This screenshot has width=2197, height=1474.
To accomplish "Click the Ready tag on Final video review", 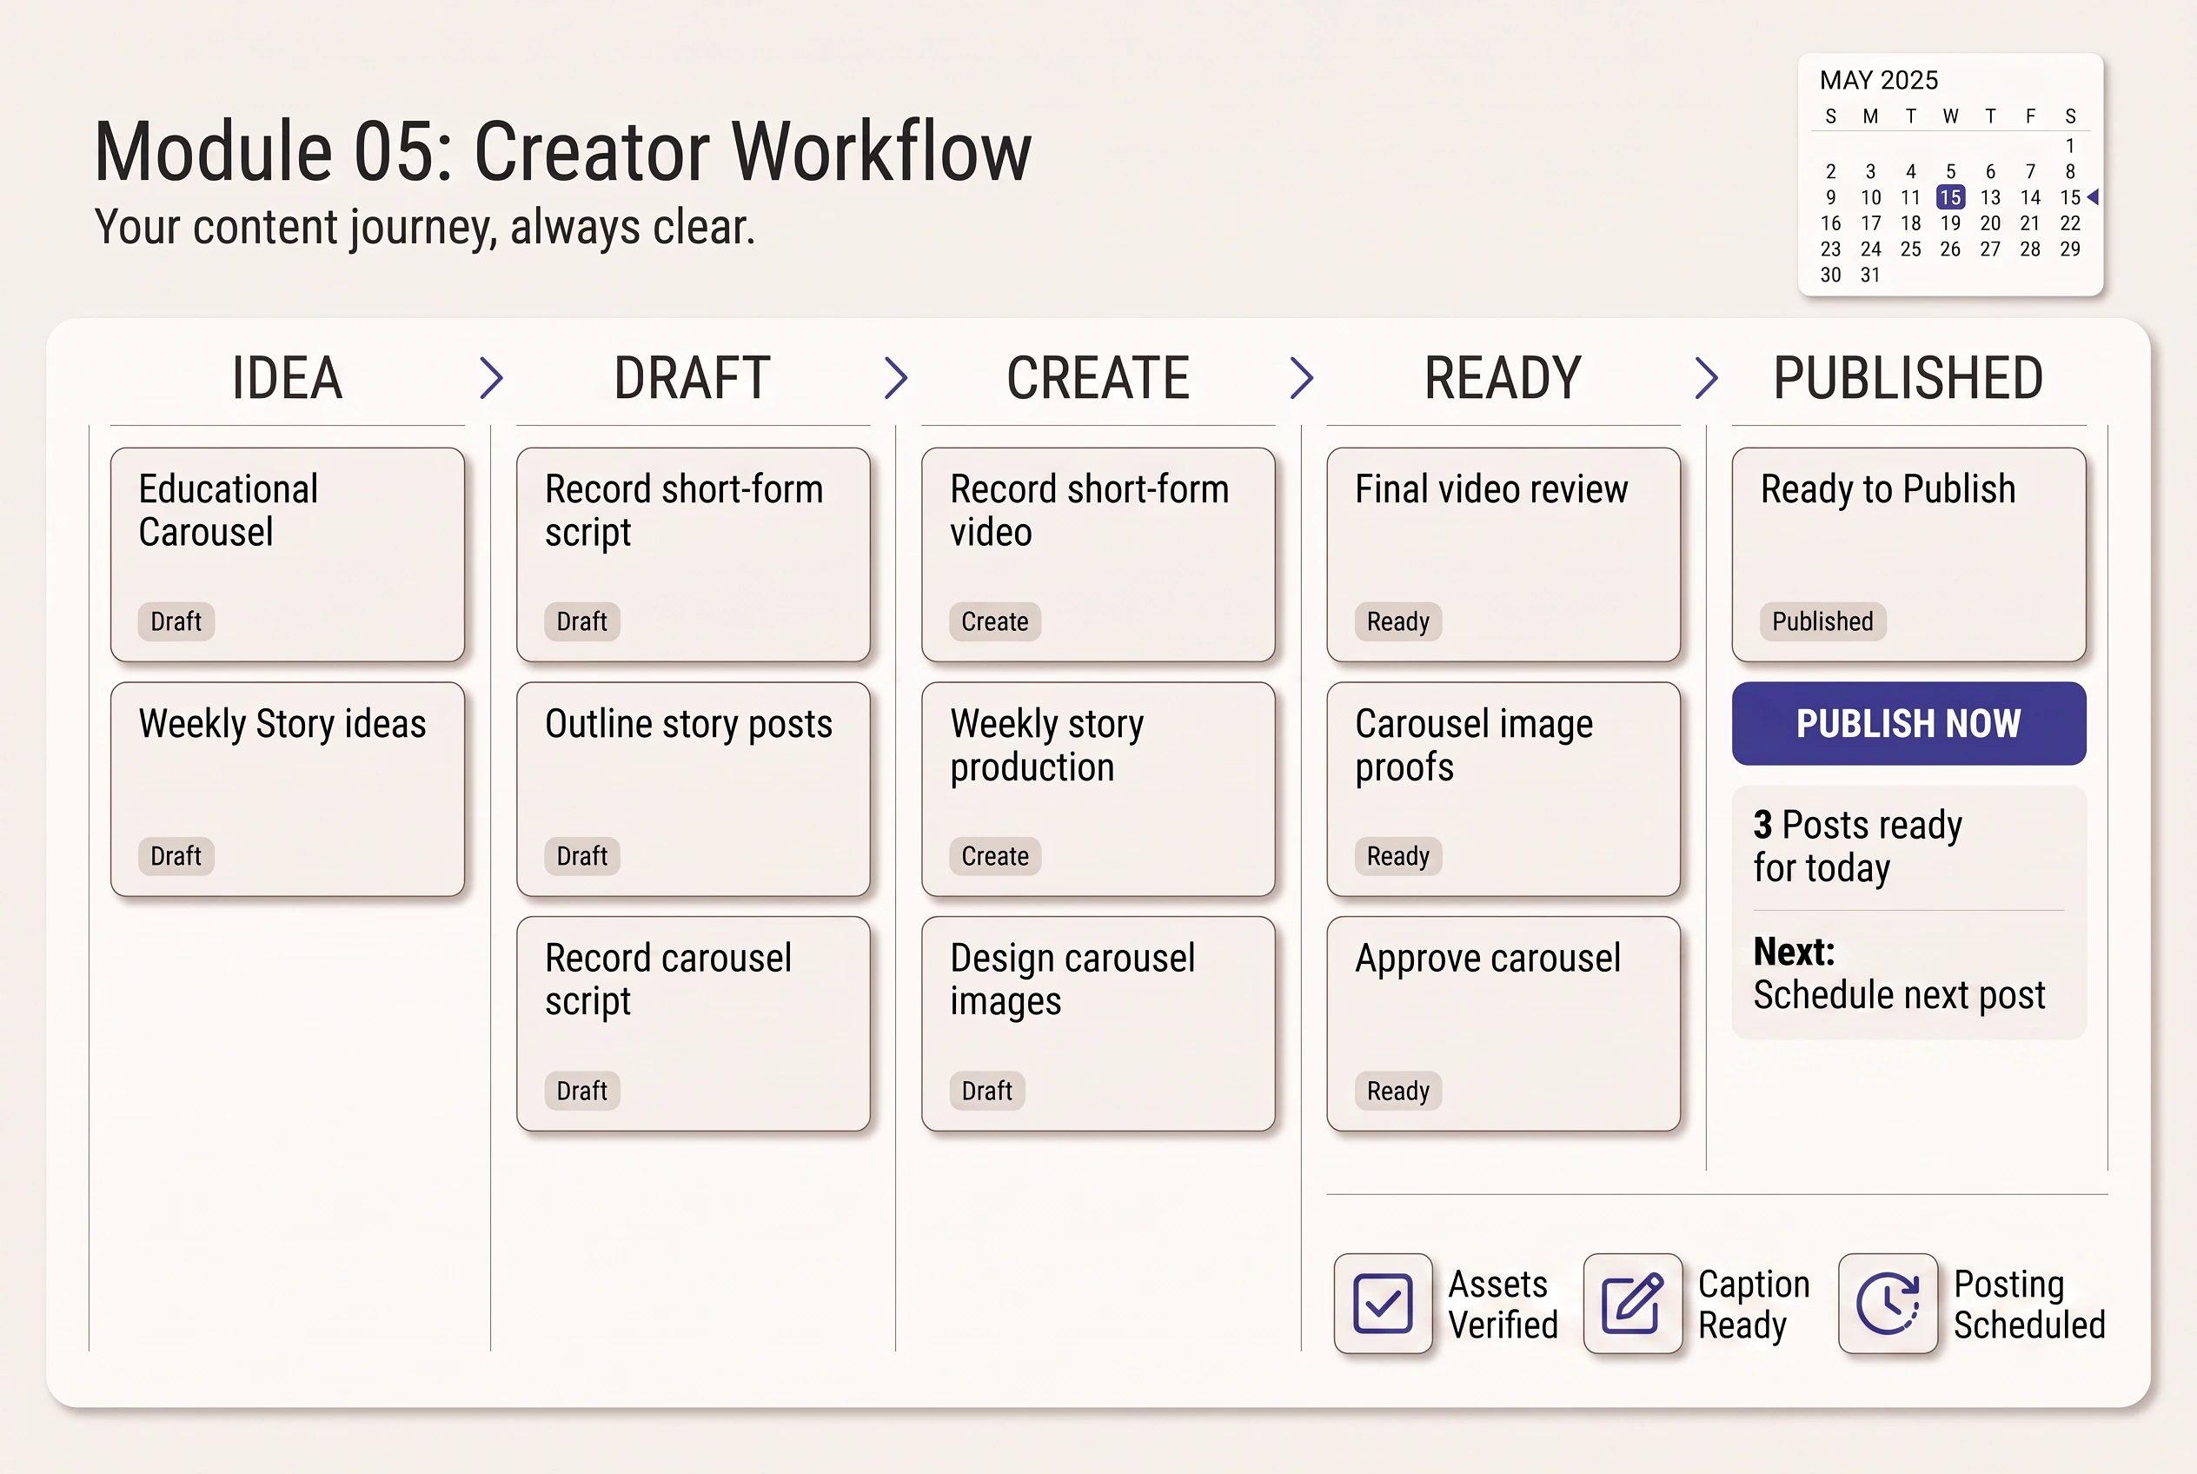I will pyautogui.click(x=1398, y=621).
